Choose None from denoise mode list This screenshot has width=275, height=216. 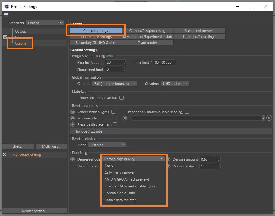pyautogui.click(x=134, y=166)
